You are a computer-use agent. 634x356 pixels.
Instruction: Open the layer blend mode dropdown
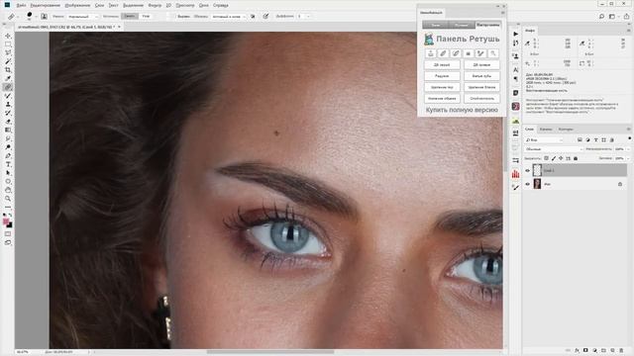click(554, 149)
